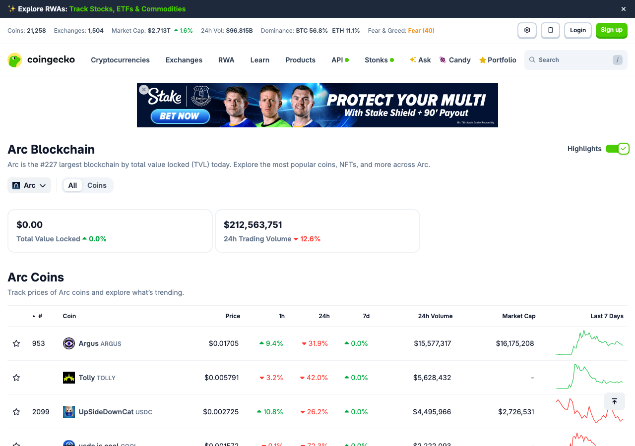This screenshot has height=446, width=635.
Task: Click the Argus eye coin icon
Action: click(x=69, y=343)
